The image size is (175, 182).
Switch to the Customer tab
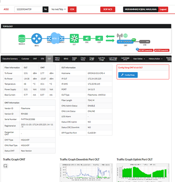(25, 59)
